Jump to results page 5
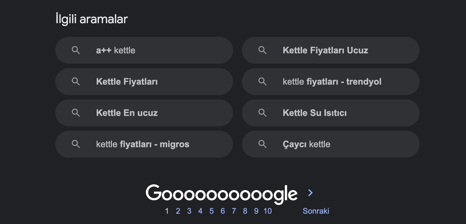Screen dimensions: 466x224 [211, 211]
